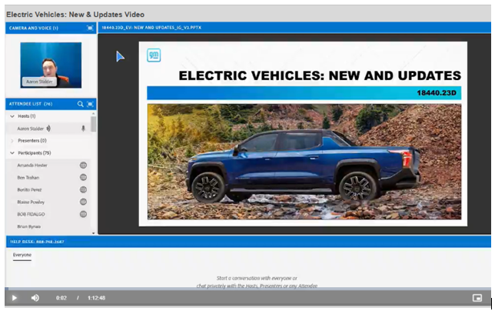Search the attendee list magnifier icon
This screenshot has width=495, height=311.
80,103
